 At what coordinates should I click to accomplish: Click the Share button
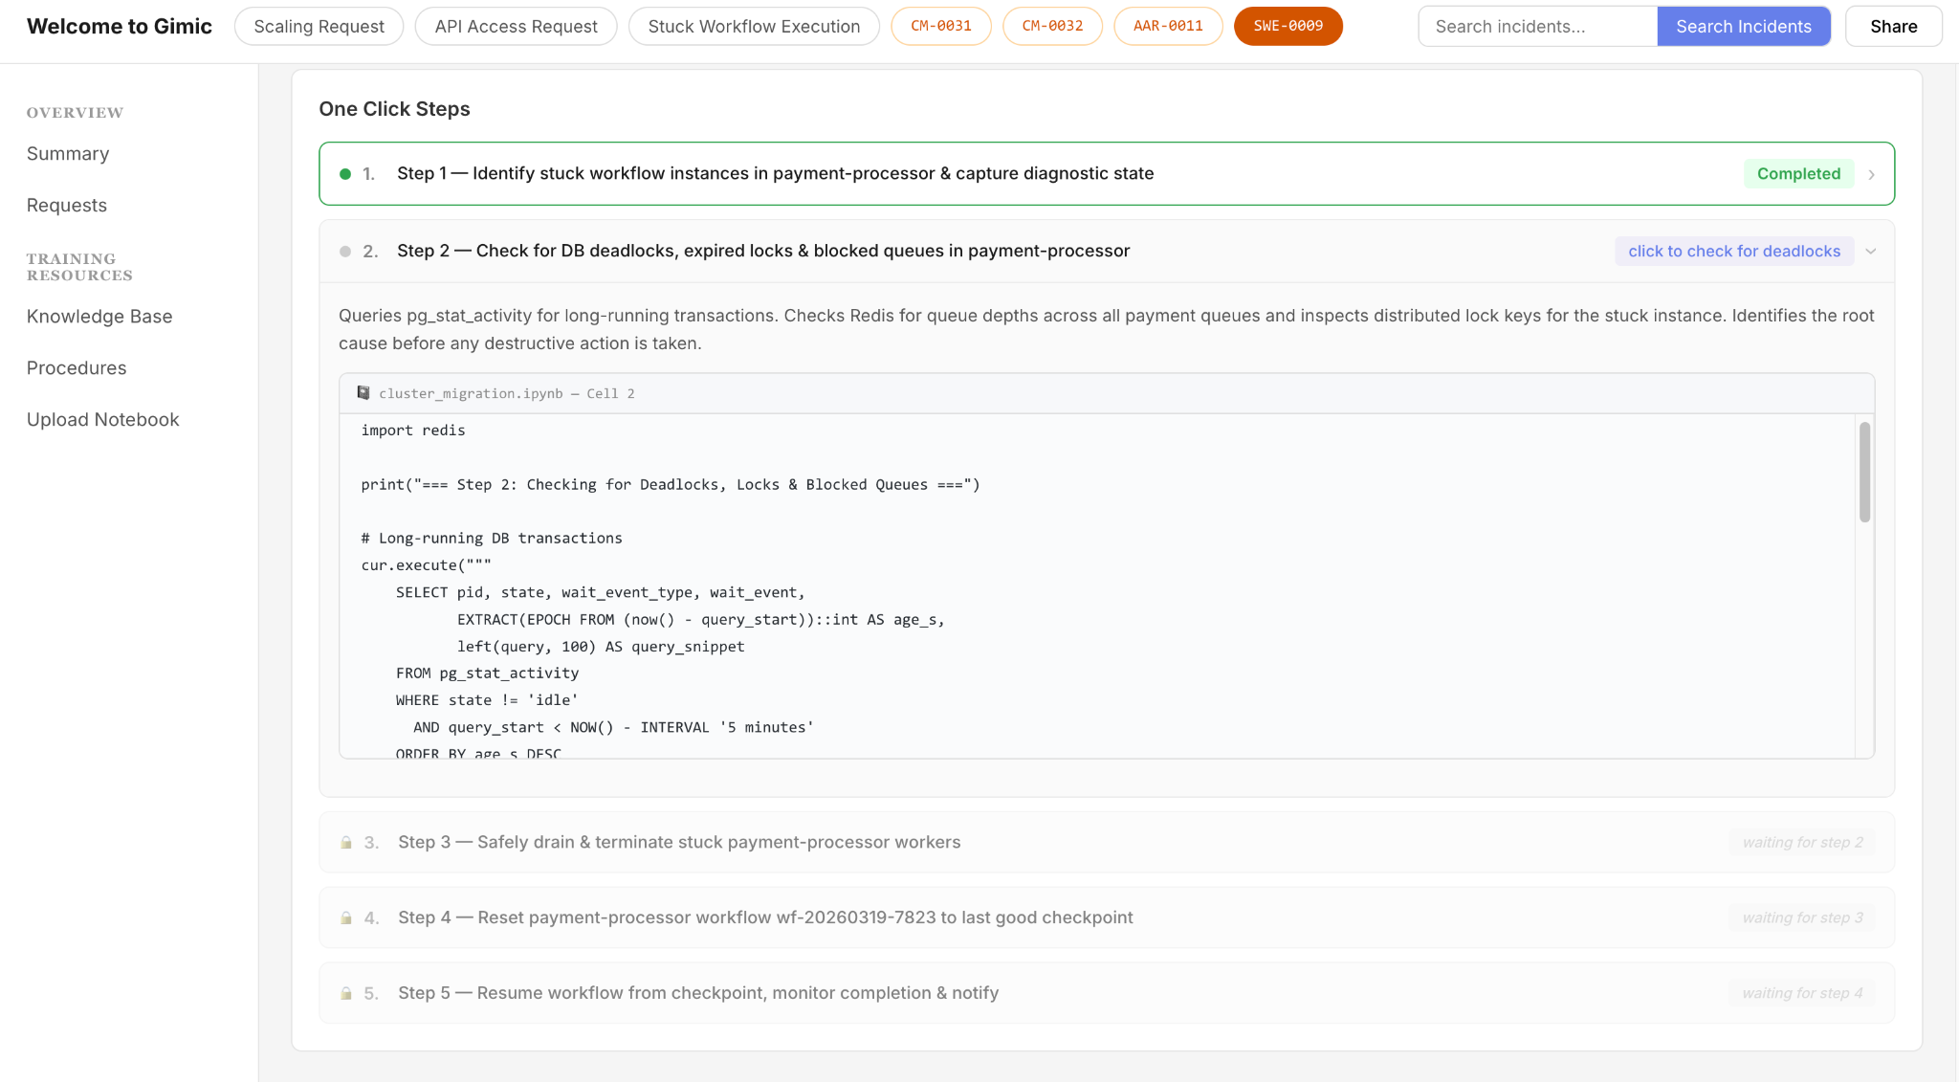pos(1894,27)
